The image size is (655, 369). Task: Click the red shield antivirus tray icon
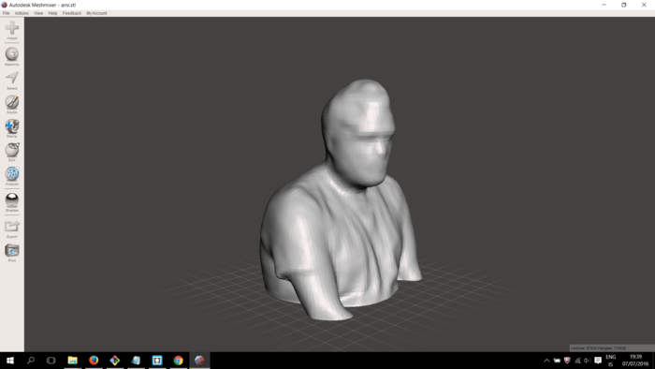(x=567, y=361)
